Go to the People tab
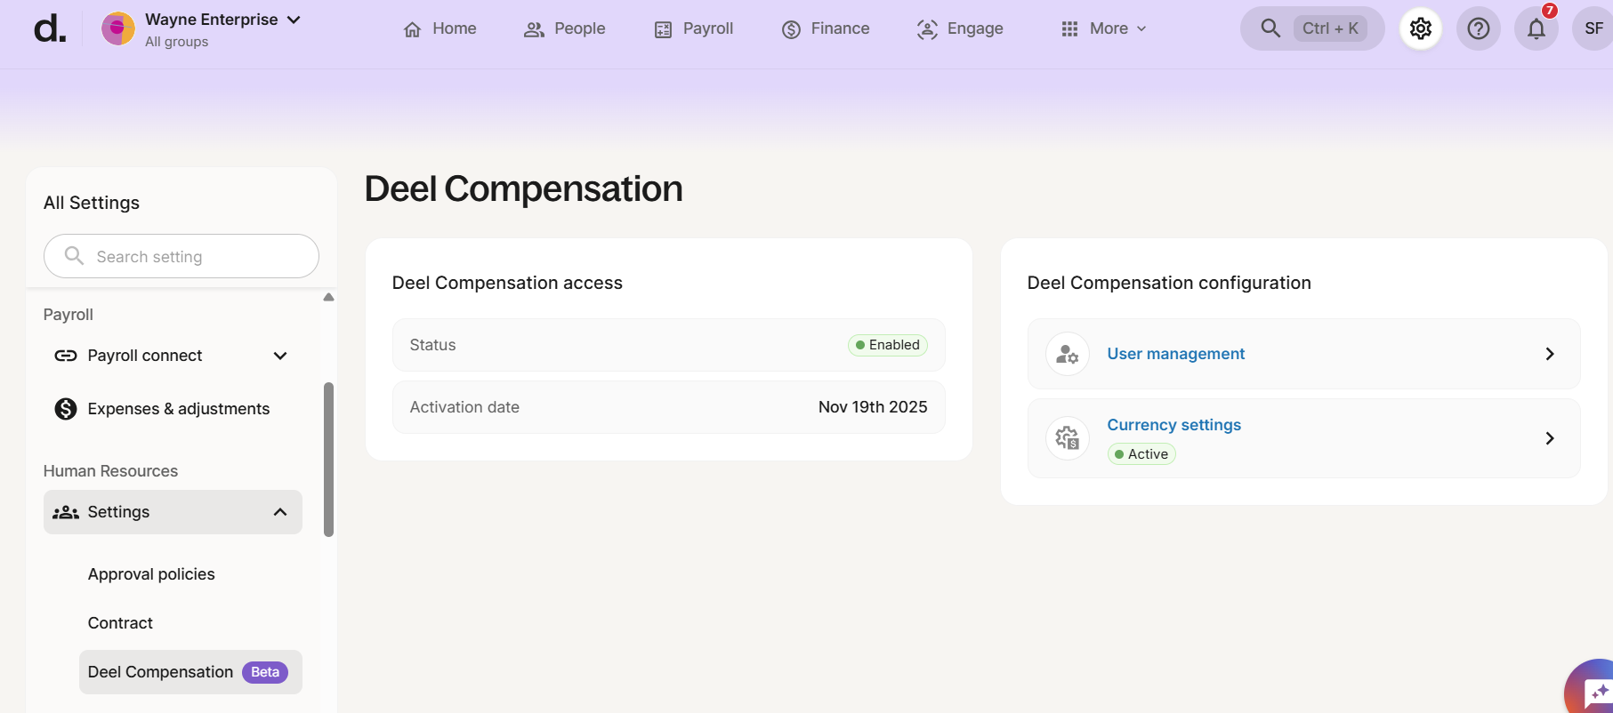The image size is (1613, 713). [x=565, y=28]
